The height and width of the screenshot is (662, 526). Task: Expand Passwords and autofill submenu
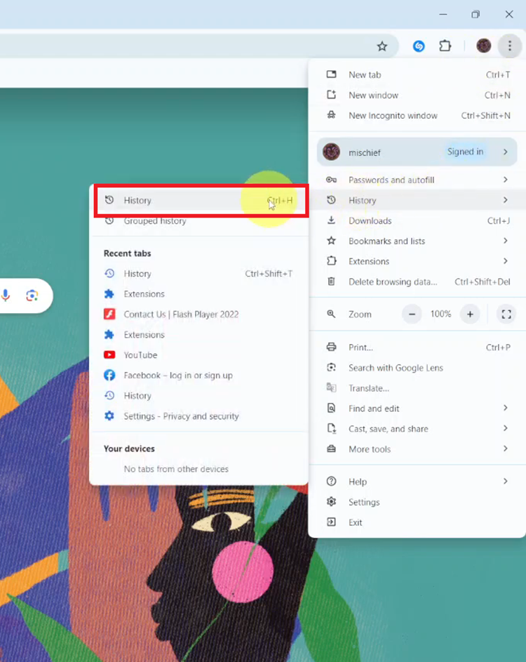tap(417, 180)
